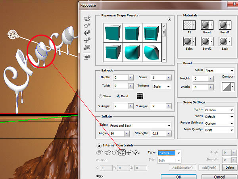Image resolution: width=238 pixels, height=179 pixels.
Task: Click the Cancel button
Action: (x=219, y=177)
